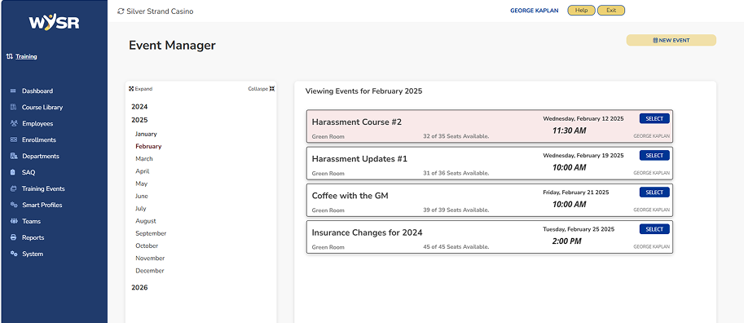
Task: Select the Insurance Changes for 2024 event
Action: 654,229
